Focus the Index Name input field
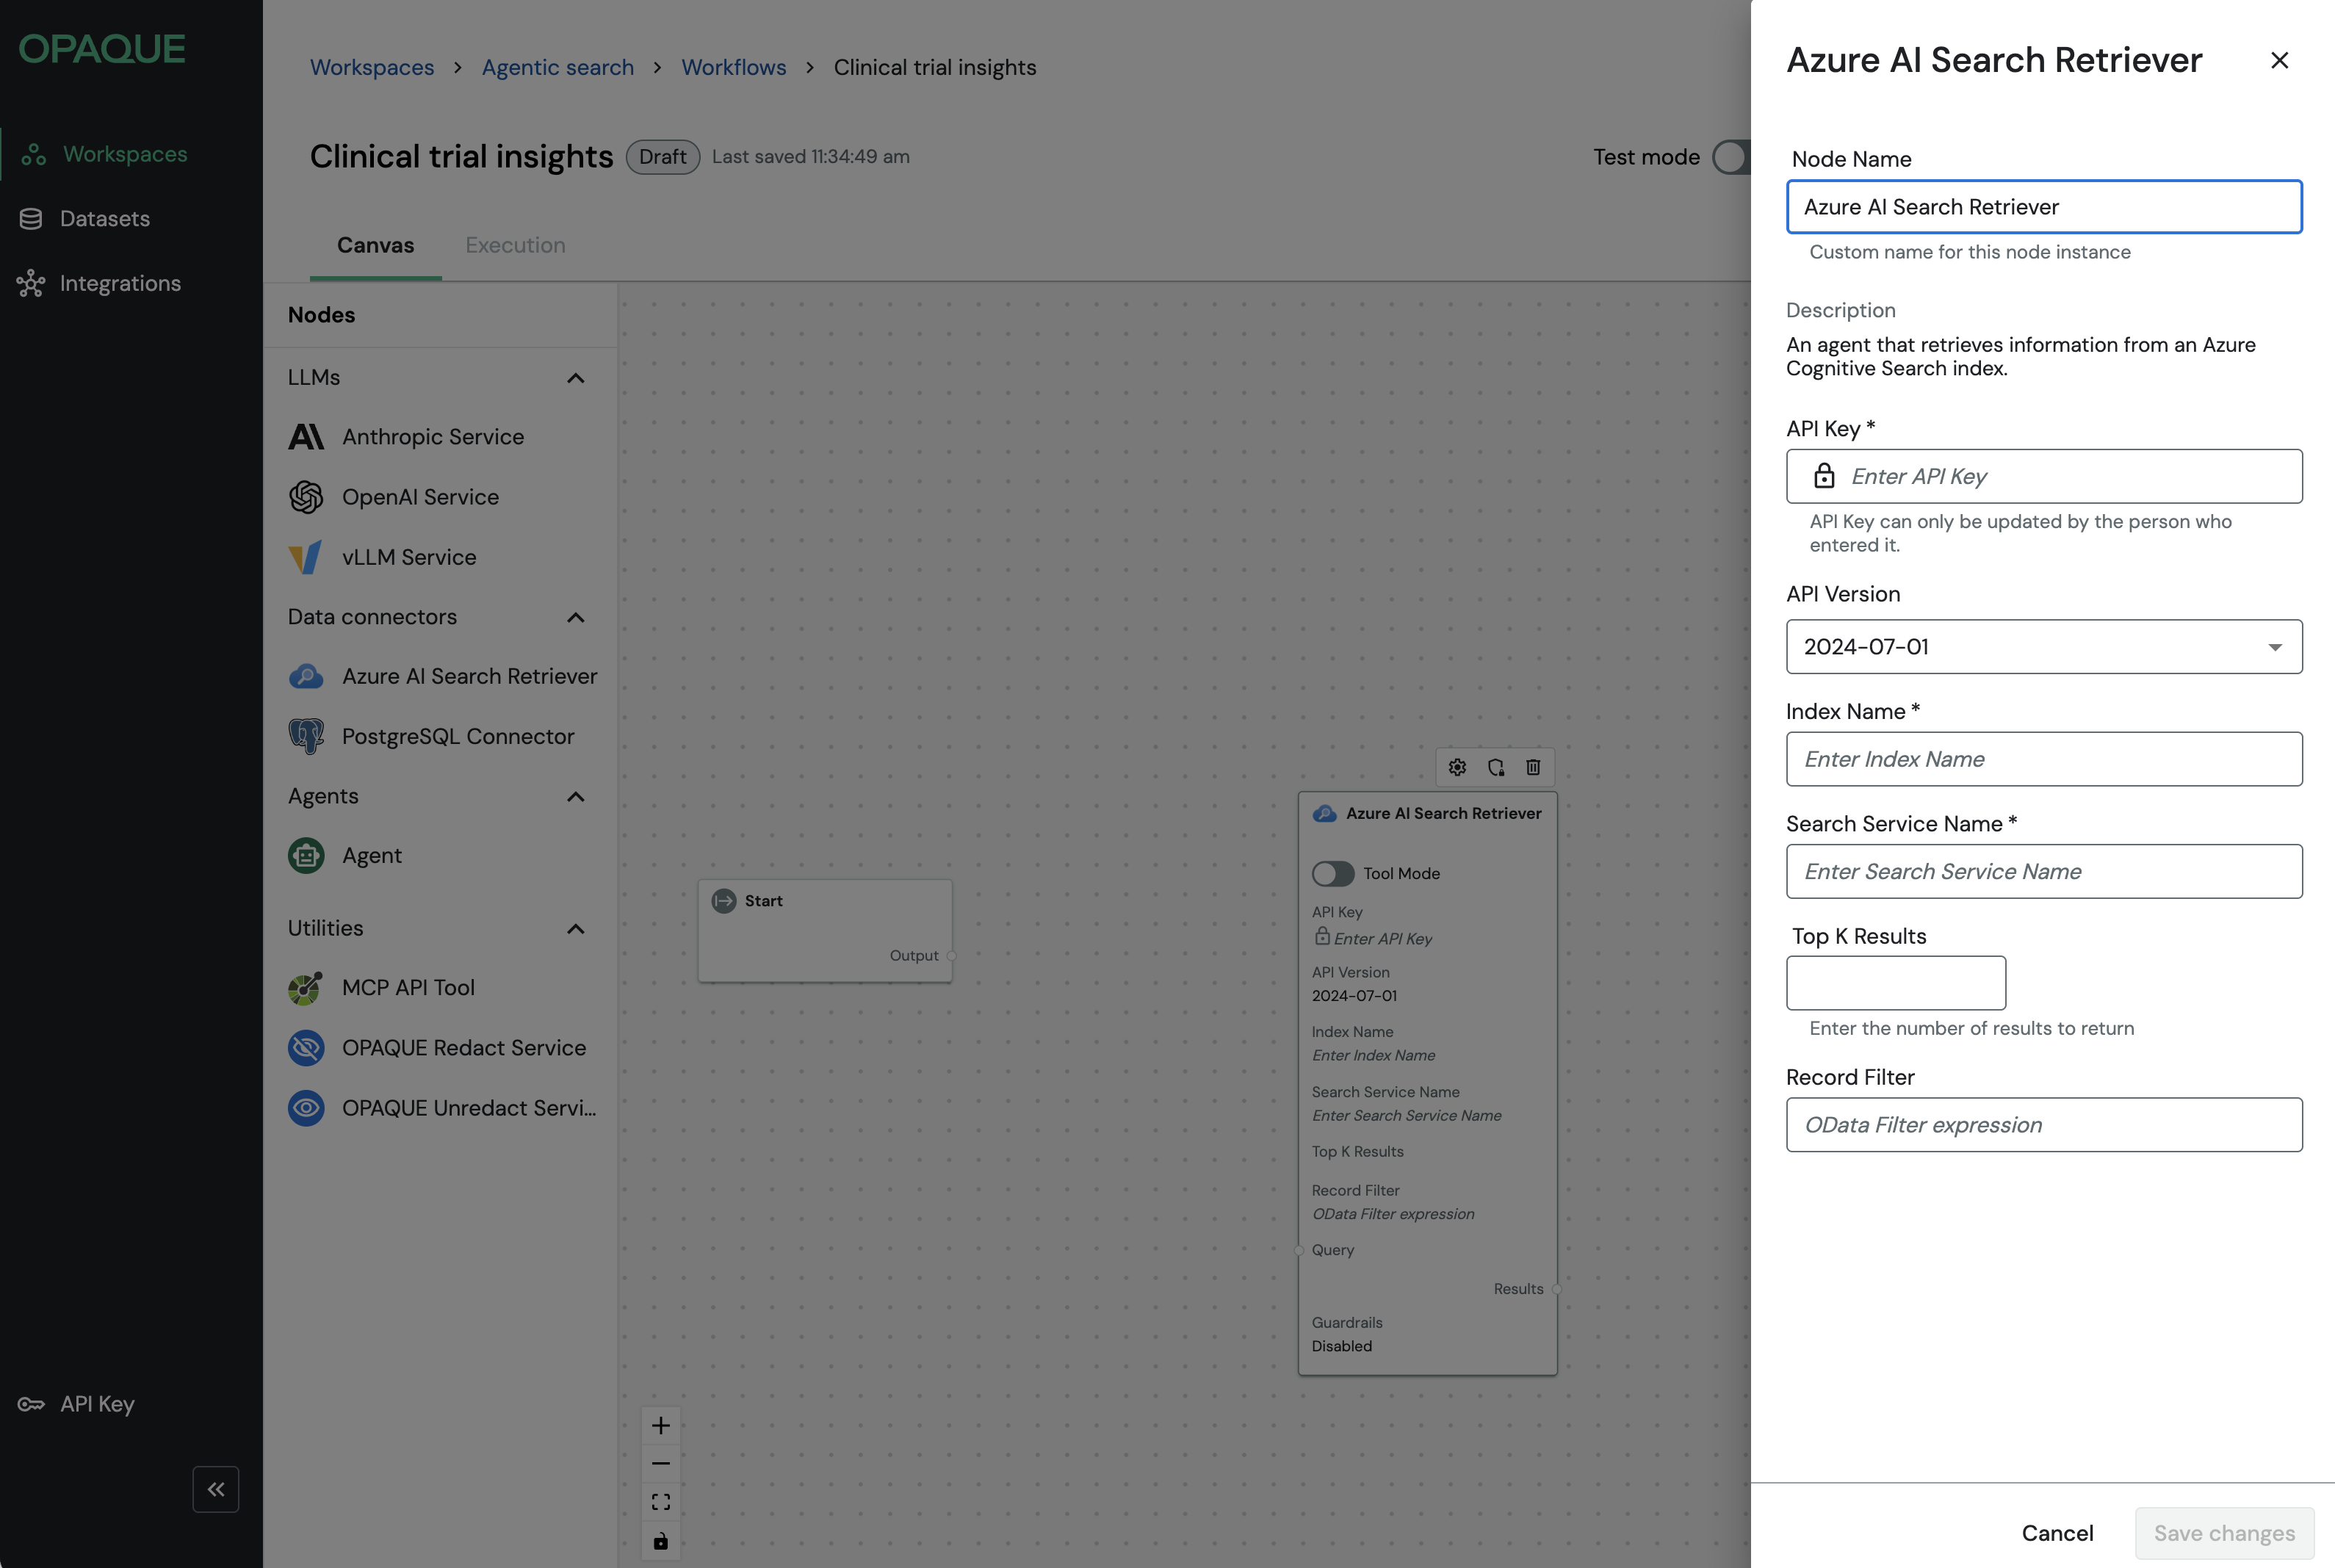 click(2043, 759)
